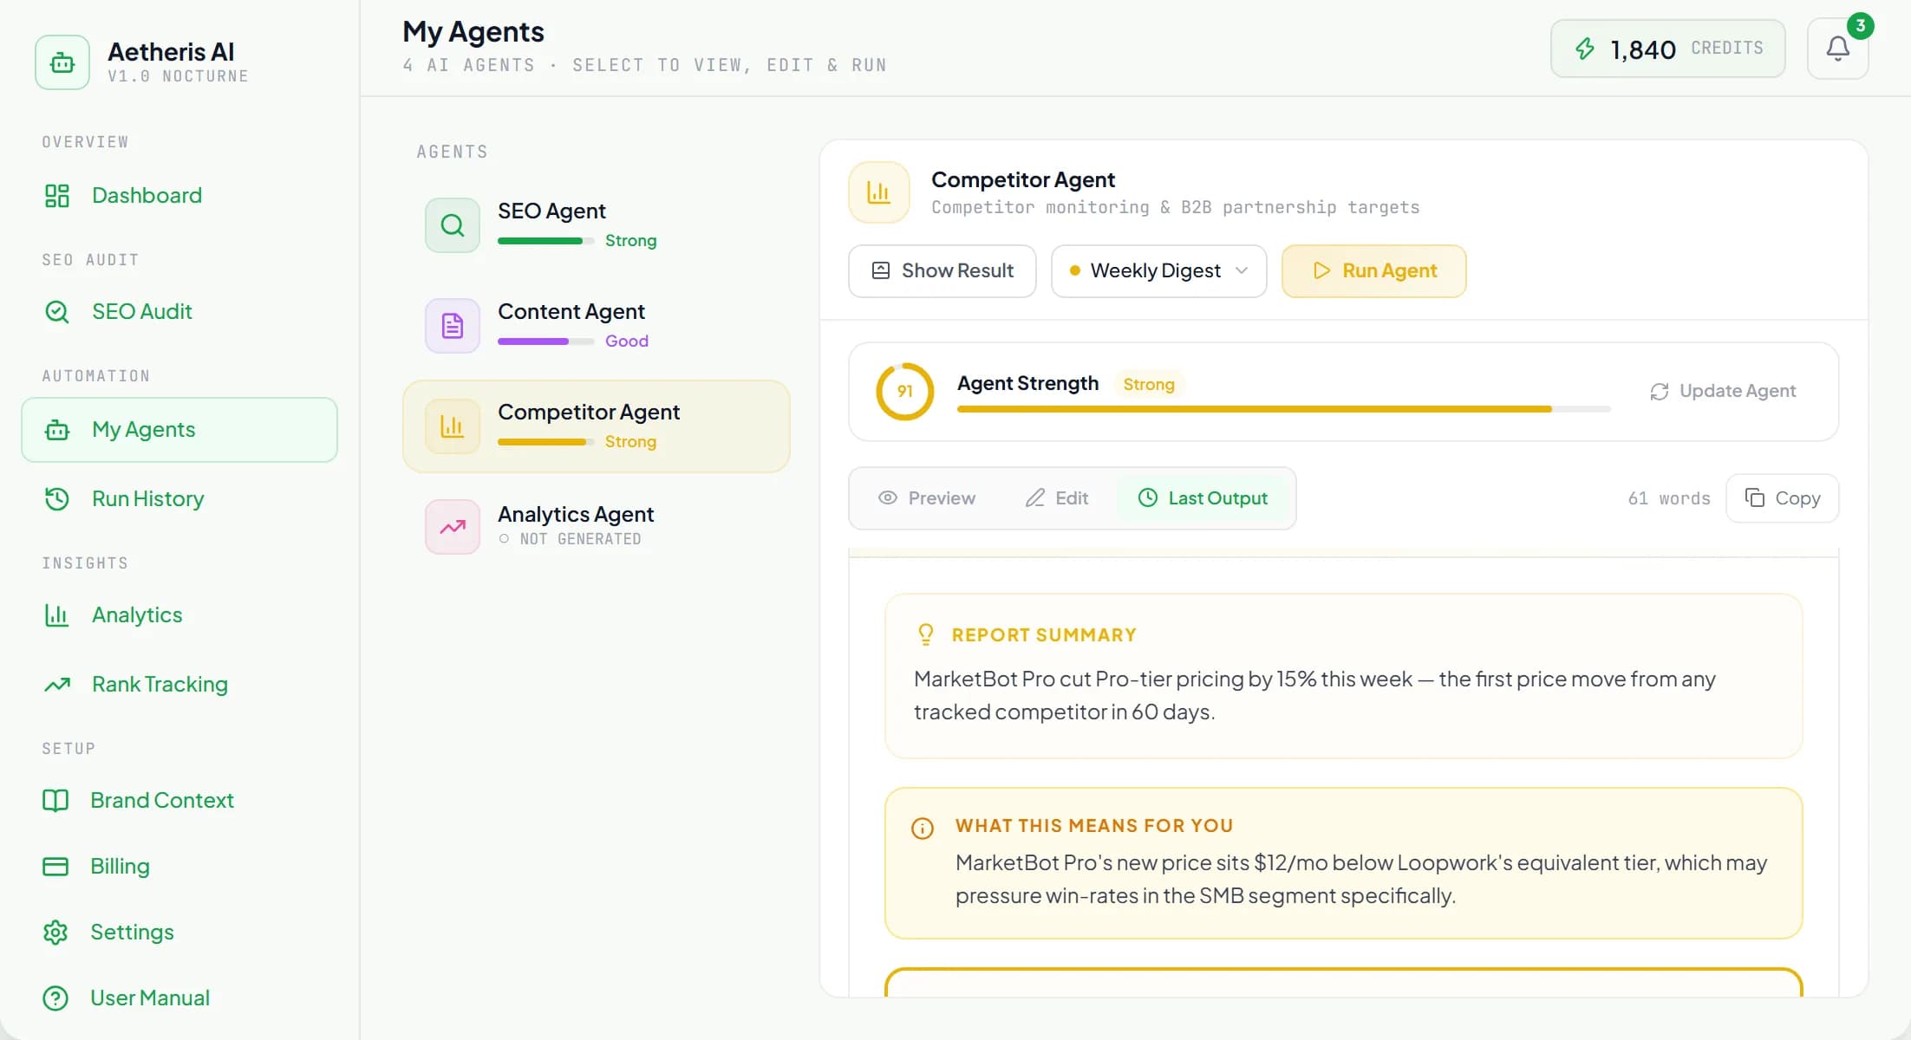Select Content Agent document icon

(453, 326)
